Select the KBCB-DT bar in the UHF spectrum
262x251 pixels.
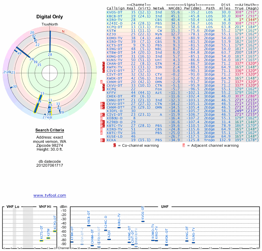tap(89, 226)
